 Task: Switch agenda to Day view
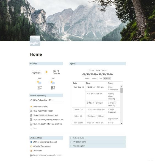tap(100, 78)
